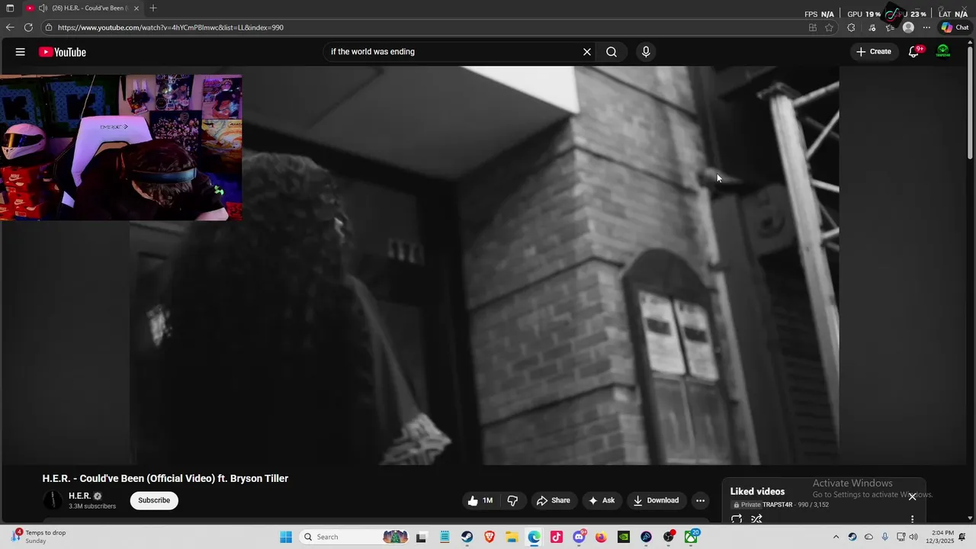Click the 3.3M subscribers text
The width and height of the screenshot is (976, 549).
(92, 506)
